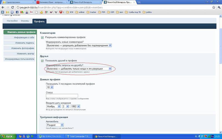
Task: Toggle 'Разрешить комментирование профиля' checkbox
Action: (x=42, y=37)
